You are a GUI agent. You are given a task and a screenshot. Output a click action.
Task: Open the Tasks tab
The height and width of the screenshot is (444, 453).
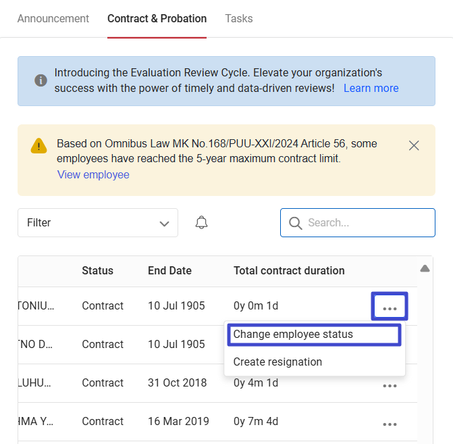coord(239,18)
